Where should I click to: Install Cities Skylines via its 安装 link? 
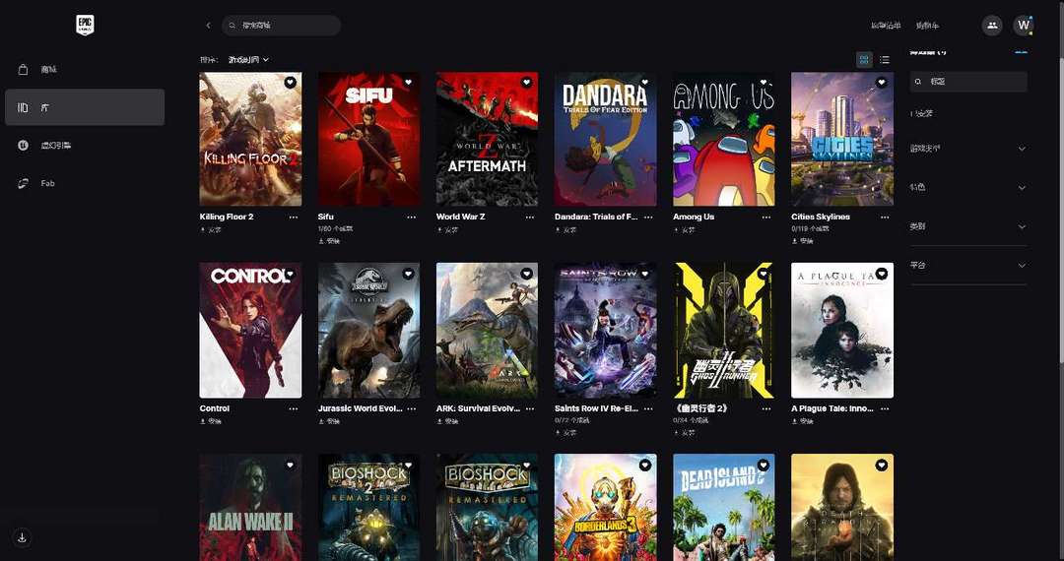coord(803,240)
